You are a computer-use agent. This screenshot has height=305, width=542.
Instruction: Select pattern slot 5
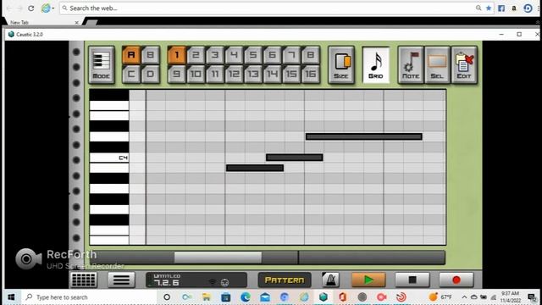[x=253, y=55]
